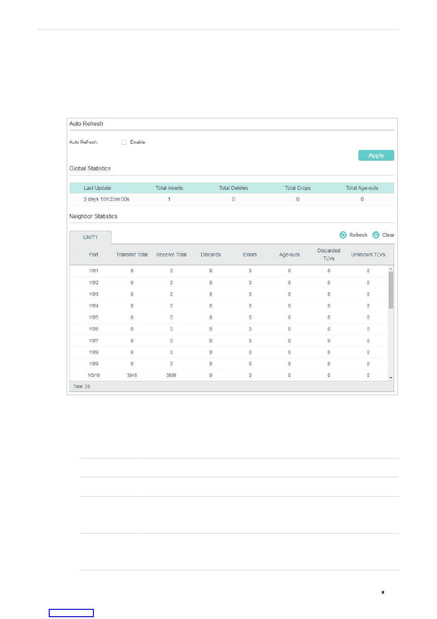Click the 2 days 18h:25m:00s value
This screenshot has height=619, width=437.
tap(106, 199)
